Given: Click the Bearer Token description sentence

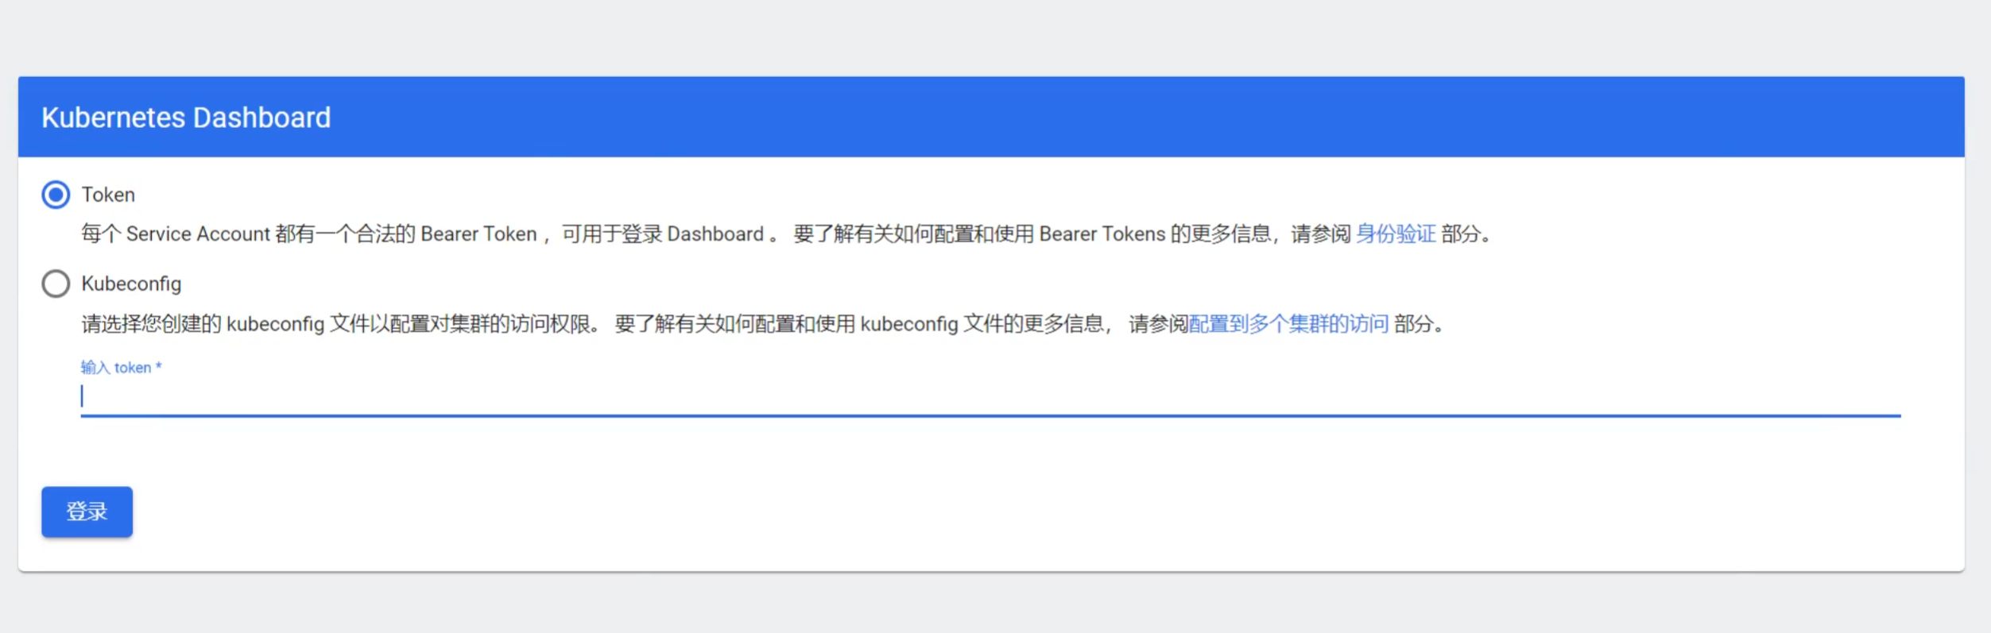Looking at the screenshot, I should pos(789,234).
